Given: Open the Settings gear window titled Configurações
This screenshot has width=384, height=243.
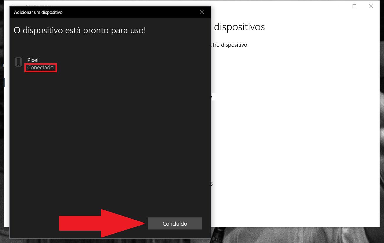Looking at the screenshot, I should [x=40, y=6].
